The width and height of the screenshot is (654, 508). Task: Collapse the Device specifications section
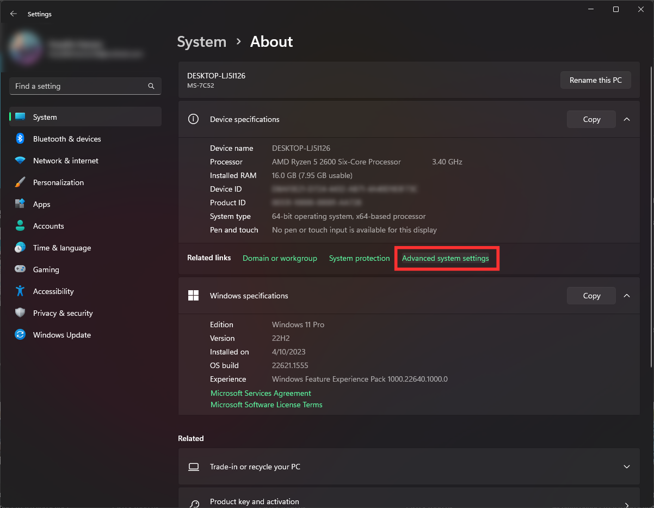click(x=627, y=119)
